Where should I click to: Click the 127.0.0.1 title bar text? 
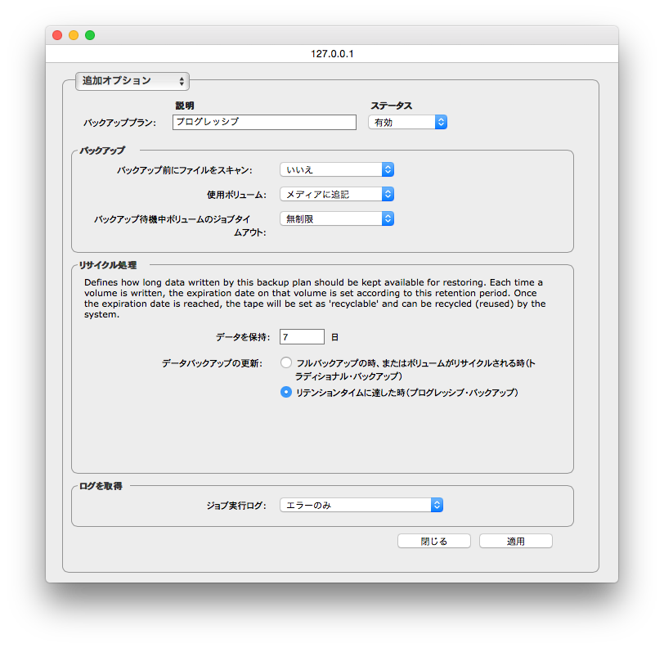pyautogui.click(x=332, y=53)
